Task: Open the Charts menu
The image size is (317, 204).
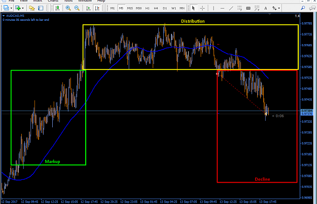Action: (x=53, y=1)
